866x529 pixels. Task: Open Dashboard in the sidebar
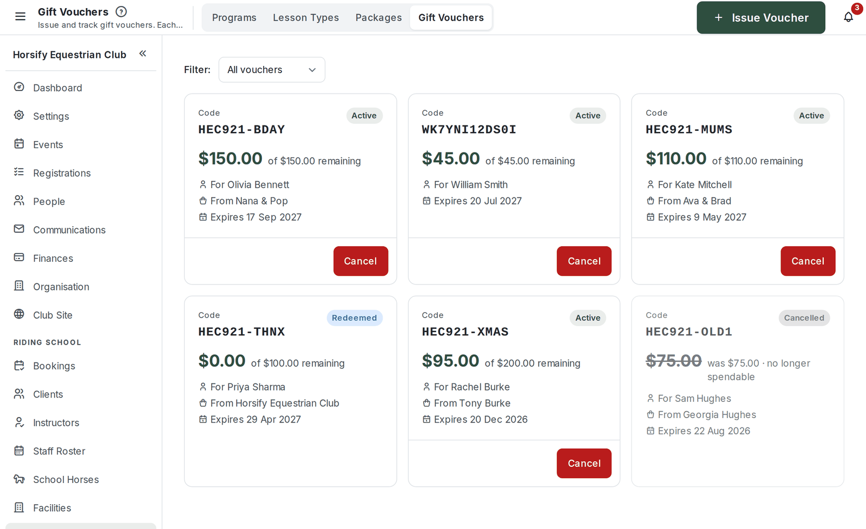click(81, 88)
